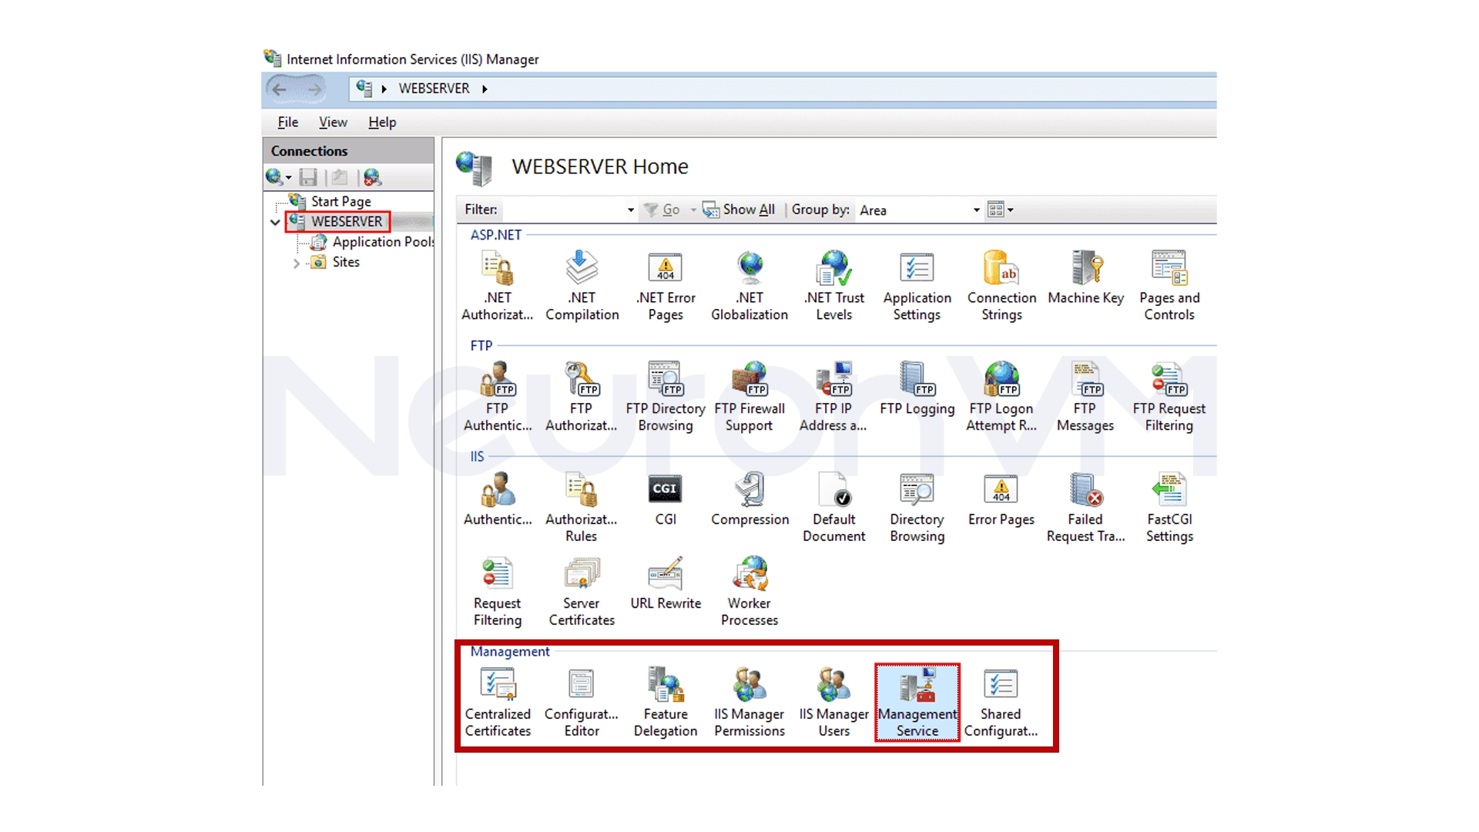Click the back navigation arrow
The height and width of the screenshot is (832, 1479).
pyautogui.click(x=280, y=89)
